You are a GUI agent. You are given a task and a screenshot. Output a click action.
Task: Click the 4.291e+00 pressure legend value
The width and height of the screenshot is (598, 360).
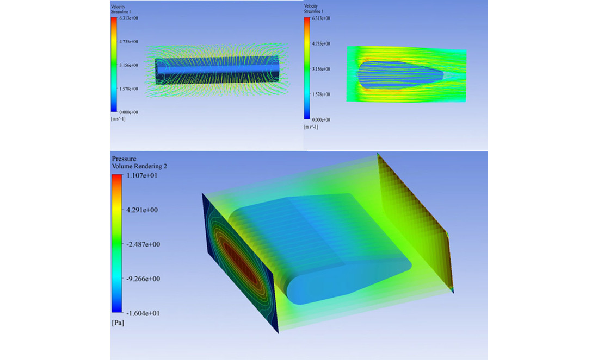coord(143,210)
